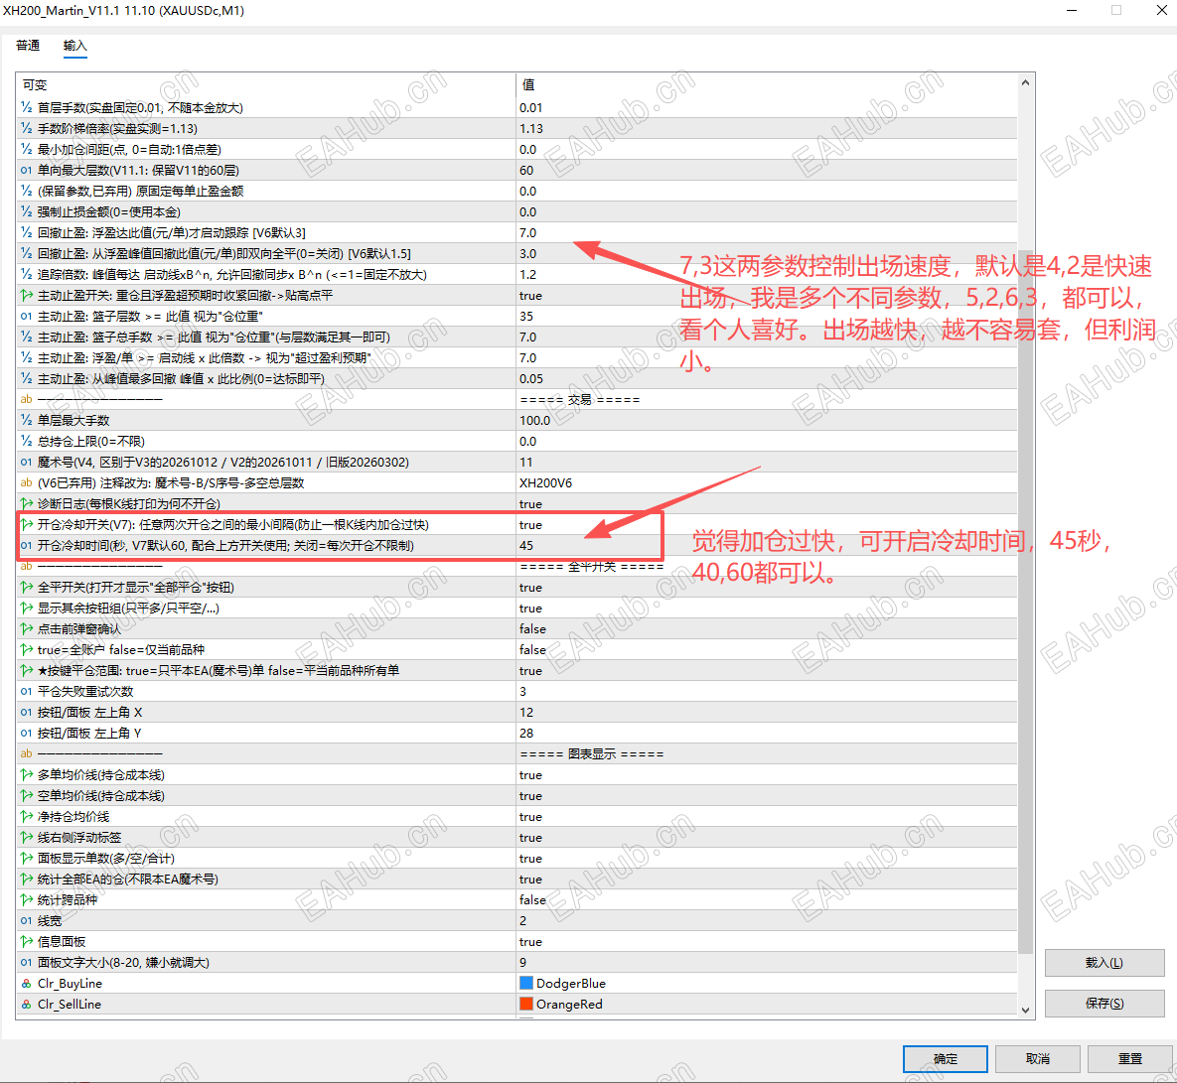Select the bool icon of 多单均价线 row

coord(26,774)
